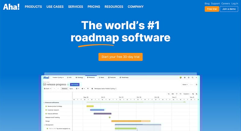Visit the Blog link

pyautogui.click(x=207, y=3)
